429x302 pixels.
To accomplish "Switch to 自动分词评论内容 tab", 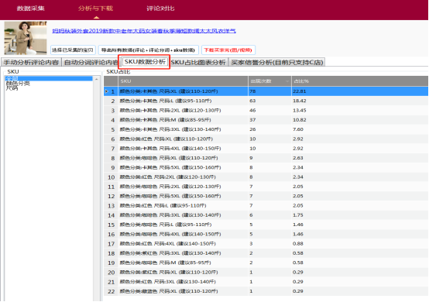I will point(91,63).
